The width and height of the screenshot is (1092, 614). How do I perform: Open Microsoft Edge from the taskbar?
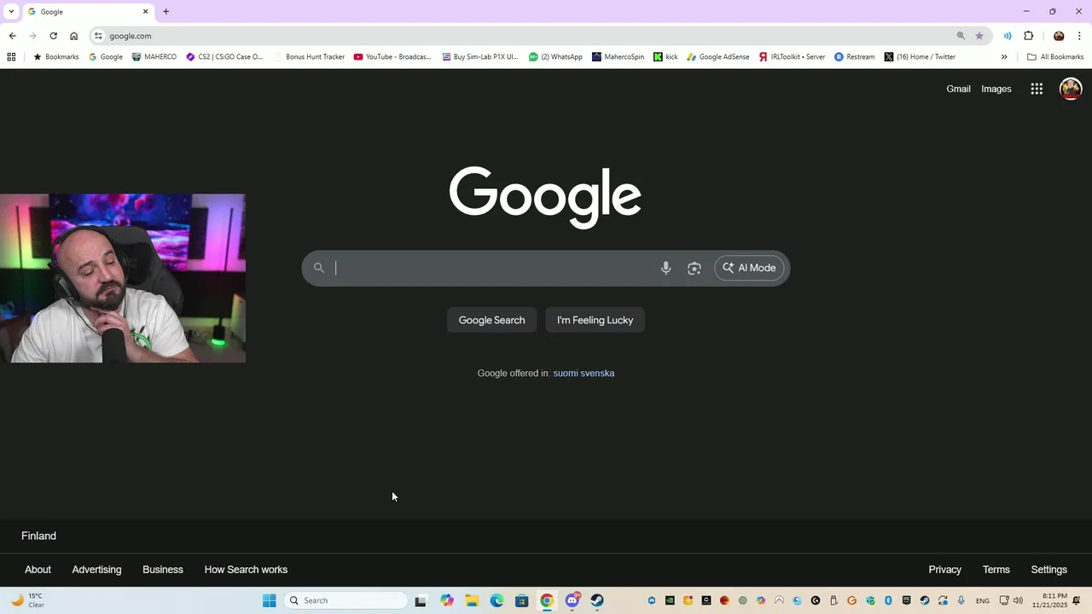(497, 600)
